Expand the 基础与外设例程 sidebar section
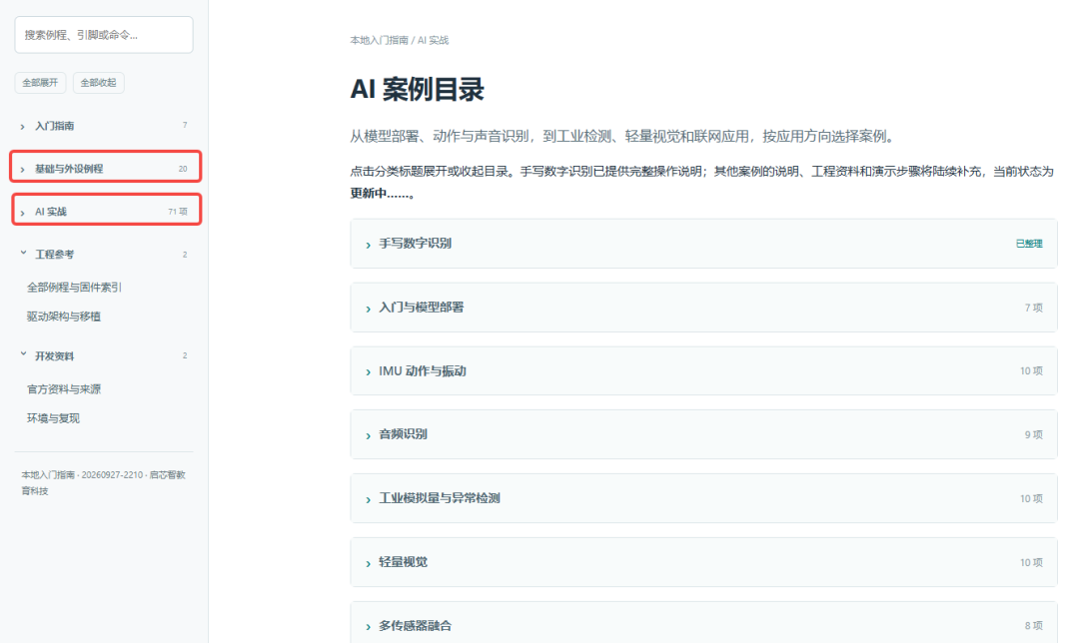The image size is (1079, 643). [x=104, y=169]
